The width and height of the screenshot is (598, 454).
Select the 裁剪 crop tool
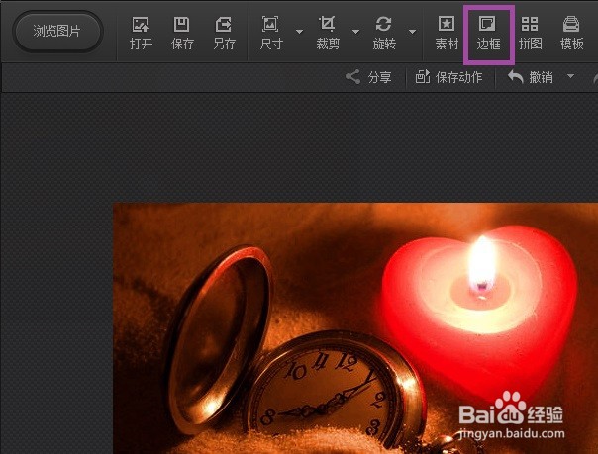point(328,34)
